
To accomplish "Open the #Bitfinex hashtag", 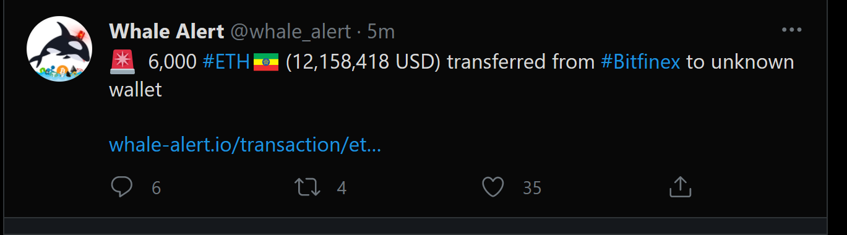I will (x=640, y=62).
